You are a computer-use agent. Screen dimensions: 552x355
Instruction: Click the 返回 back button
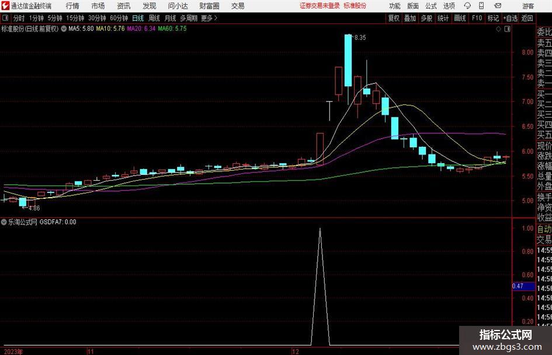coord(527,18)
